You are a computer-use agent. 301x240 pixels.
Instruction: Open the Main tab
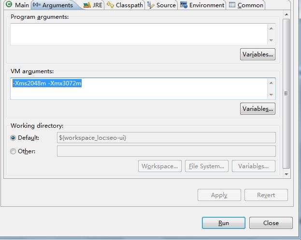[x=17, y=5]
